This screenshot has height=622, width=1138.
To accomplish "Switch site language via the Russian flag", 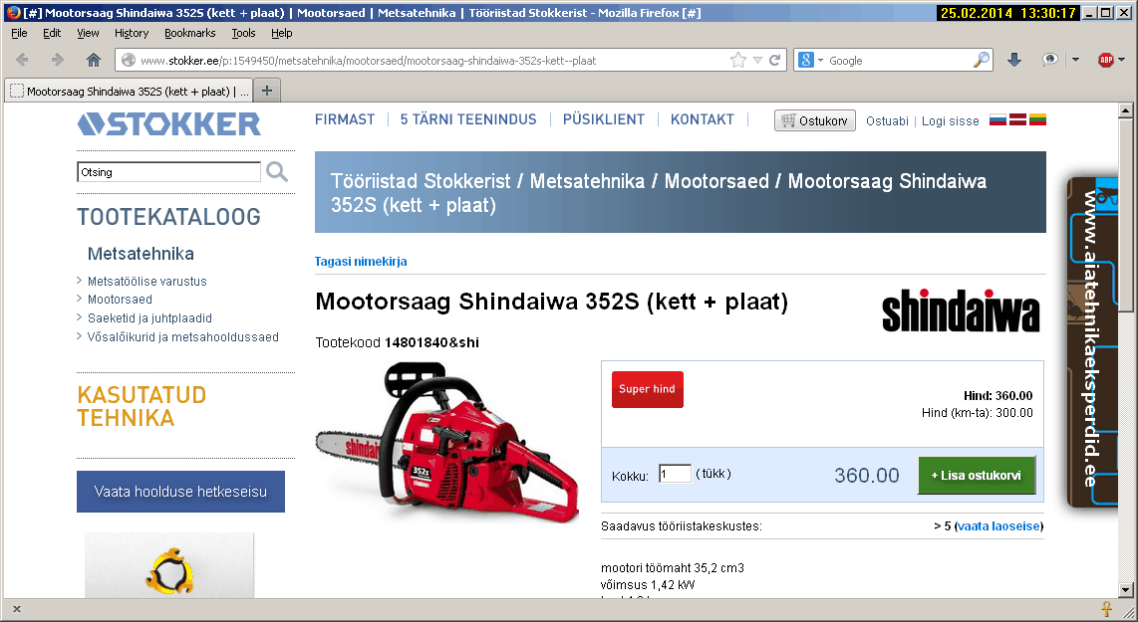I will 997,120.
